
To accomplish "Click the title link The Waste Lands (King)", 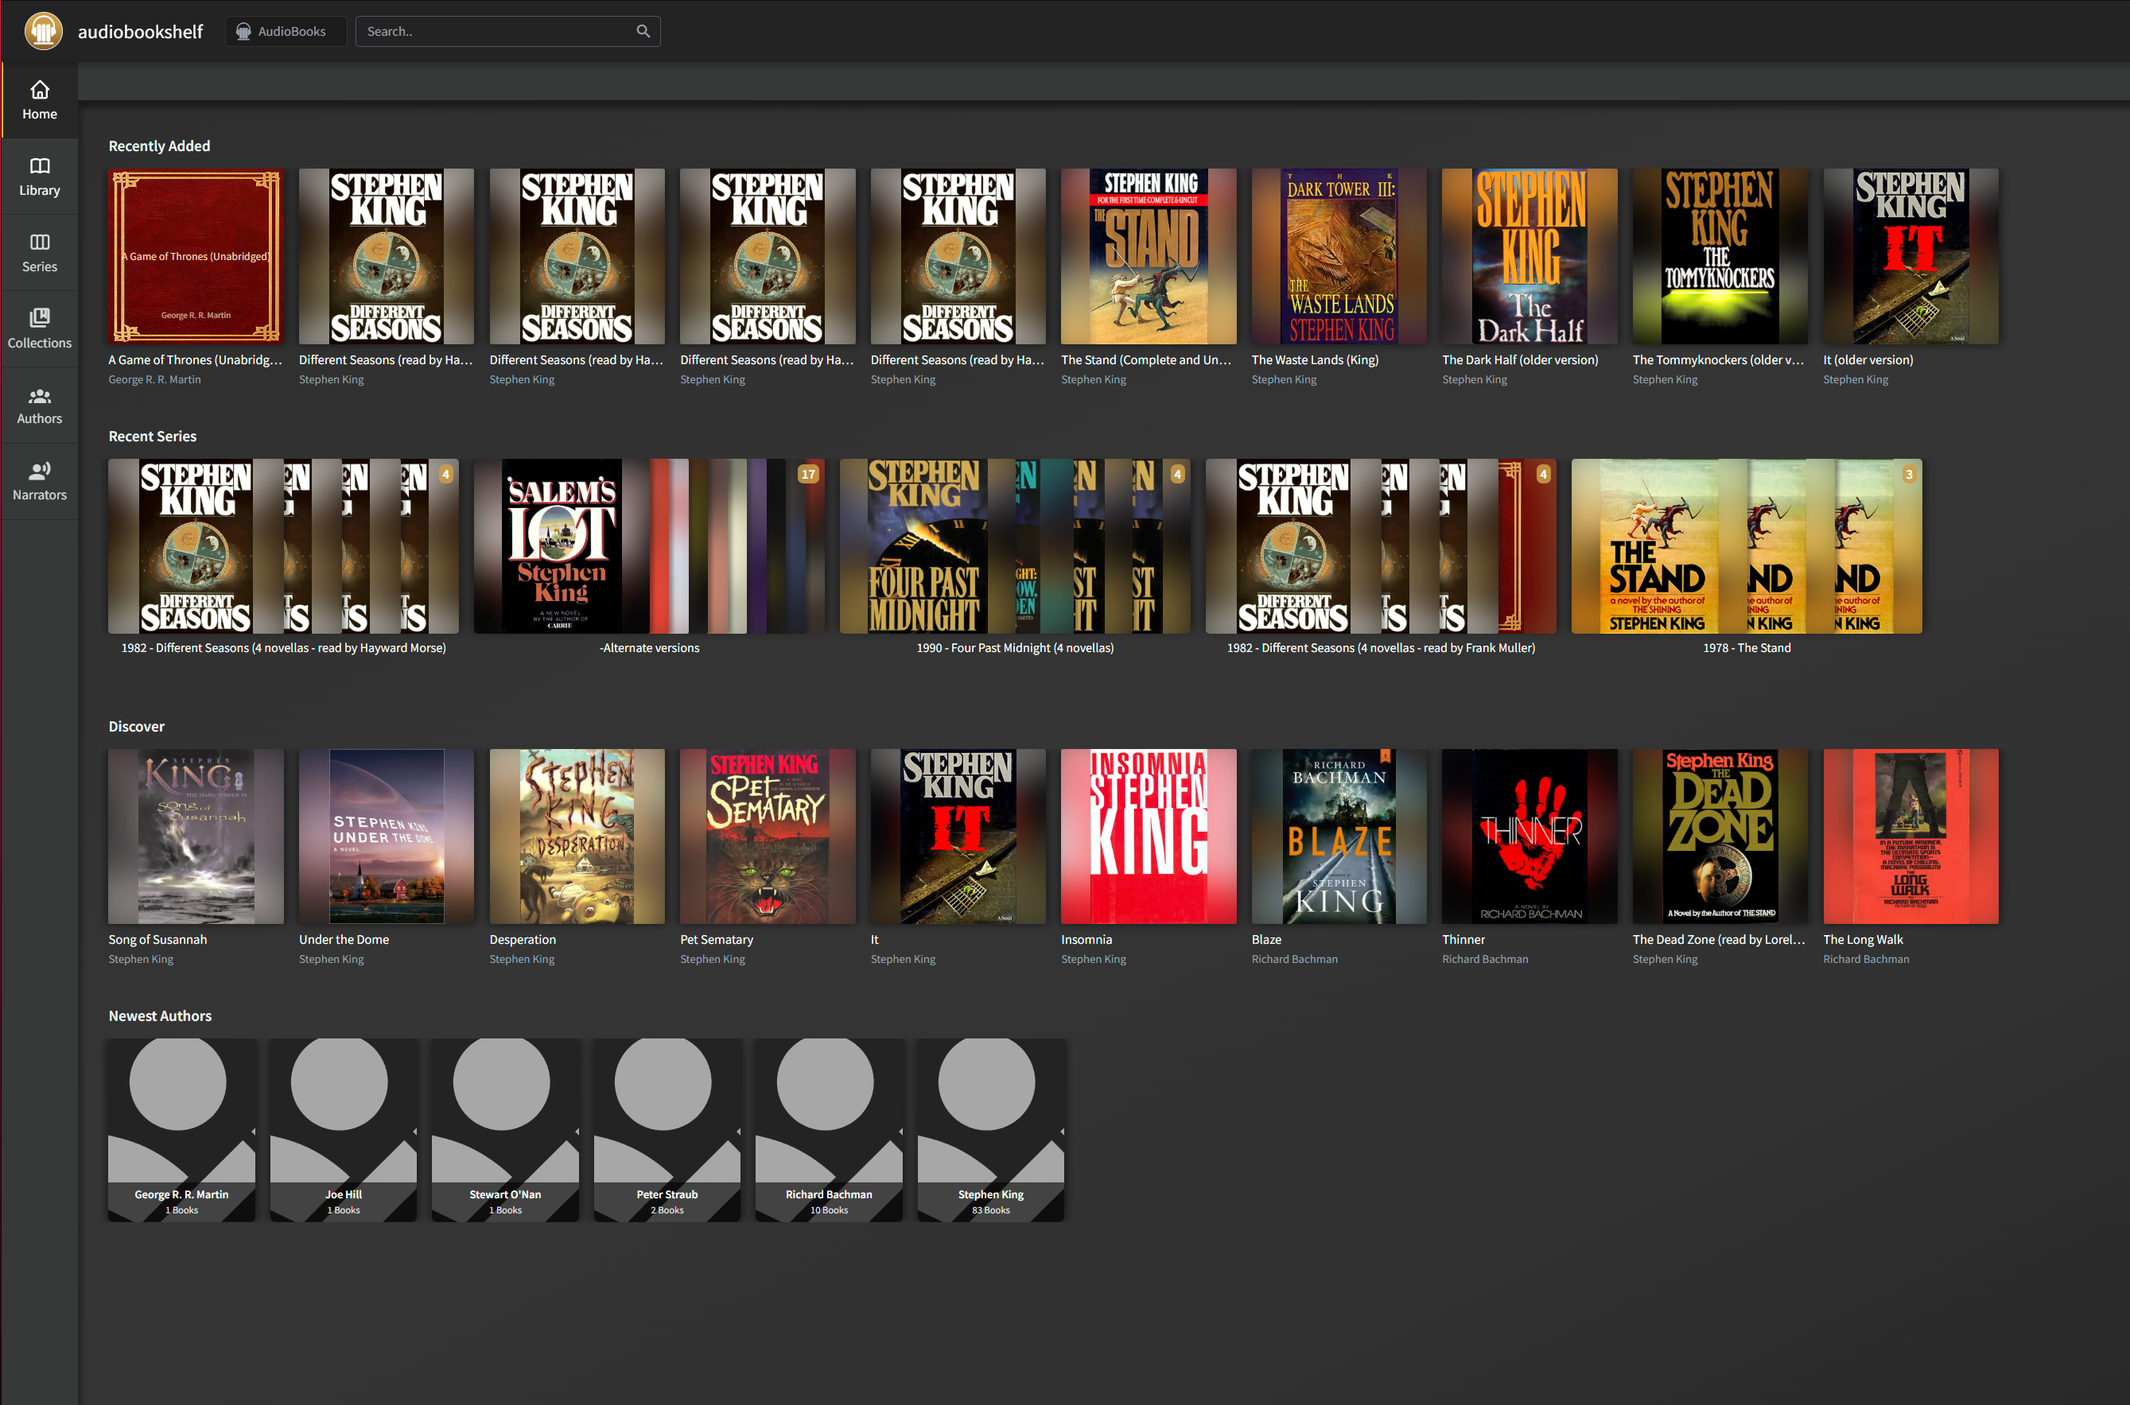I will (1315, 360).
